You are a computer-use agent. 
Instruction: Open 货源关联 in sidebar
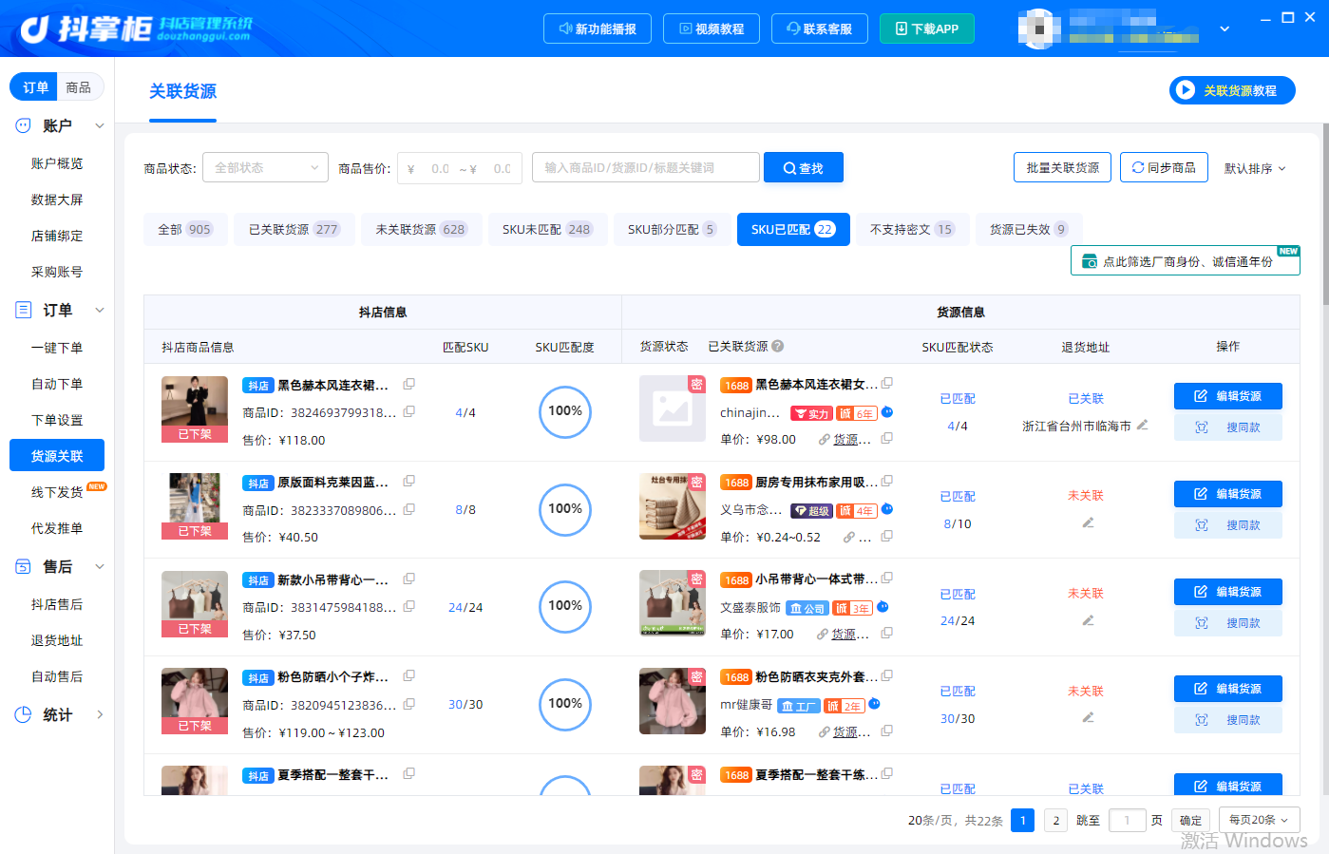57,455
